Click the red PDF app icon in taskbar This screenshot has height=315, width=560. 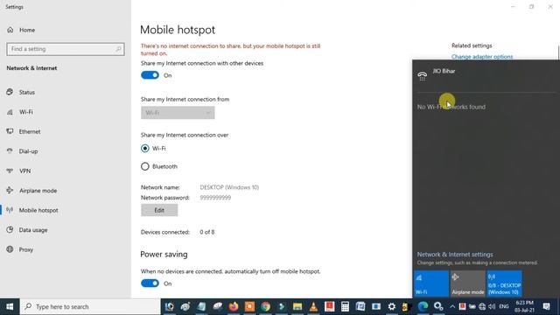329,306
